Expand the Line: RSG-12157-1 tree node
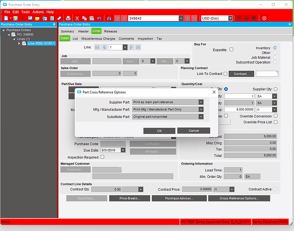 tap(19, 43)
